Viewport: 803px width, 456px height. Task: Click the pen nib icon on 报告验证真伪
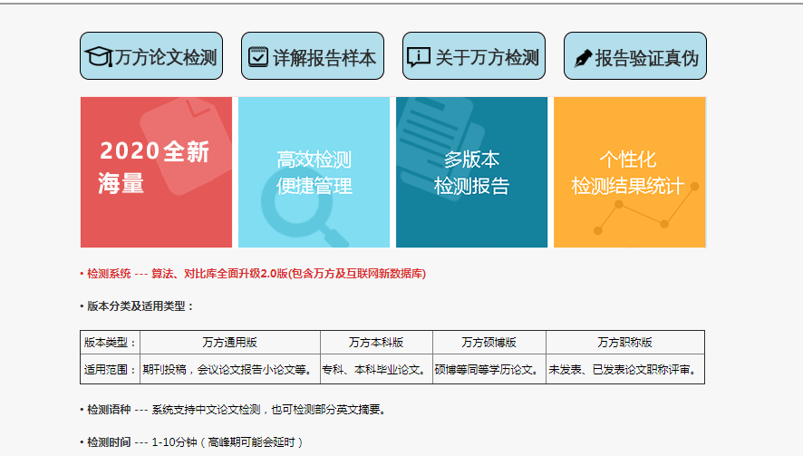click(x=583, y=58)
